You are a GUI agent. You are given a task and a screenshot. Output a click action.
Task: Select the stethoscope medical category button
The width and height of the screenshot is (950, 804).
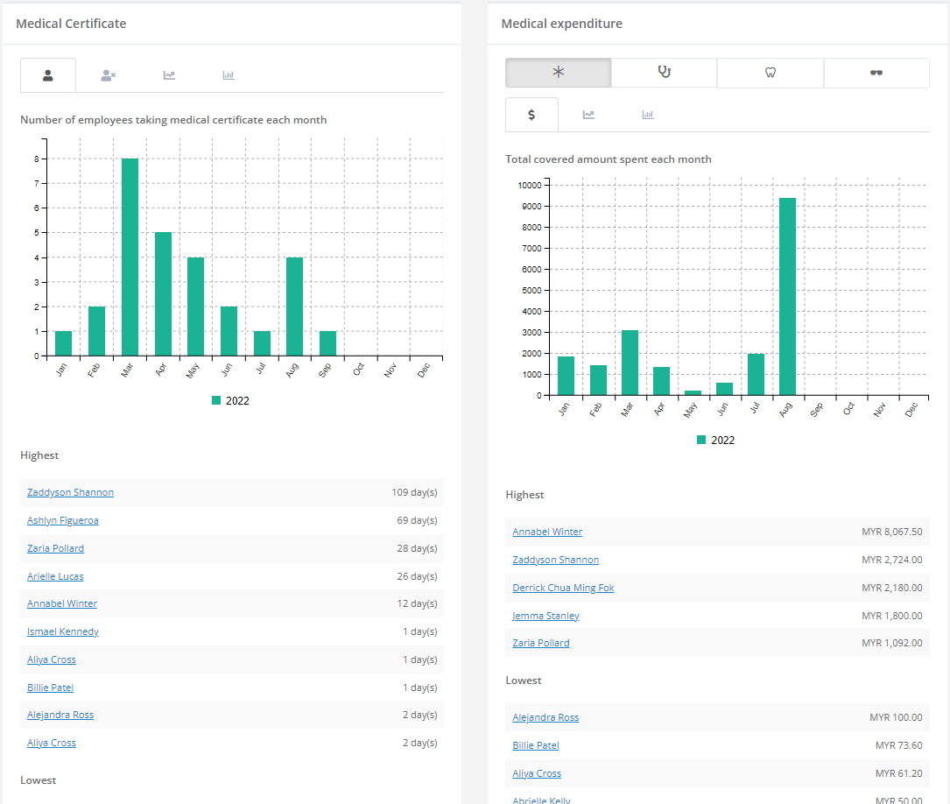[x=664, y=73]
